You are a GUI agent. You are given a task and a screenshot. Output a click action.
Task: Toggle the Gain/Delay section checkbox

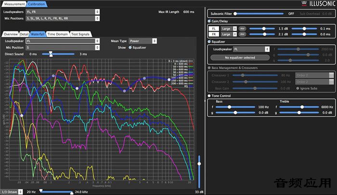(x=209, y=21)
